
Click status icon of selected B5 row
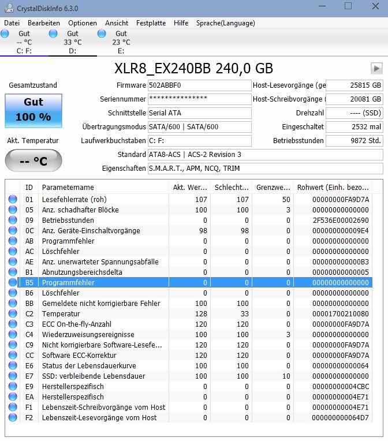(13, 282)
